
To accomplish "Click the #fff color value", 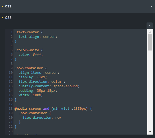I will pos(37,55).
